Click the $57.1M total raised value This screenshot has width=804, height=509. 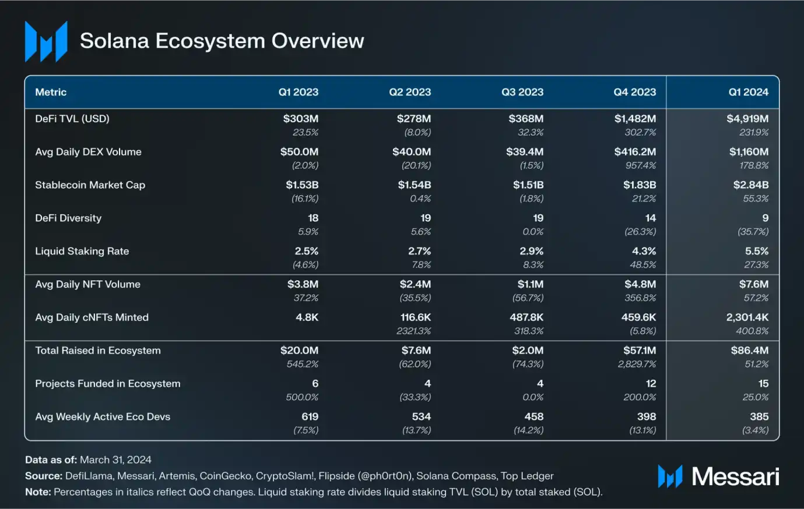(639, 351)
